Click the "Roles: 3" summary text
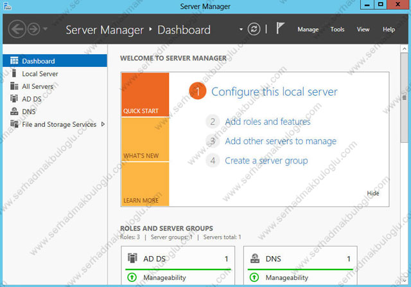The image size is (411, 287). [130, 237]
